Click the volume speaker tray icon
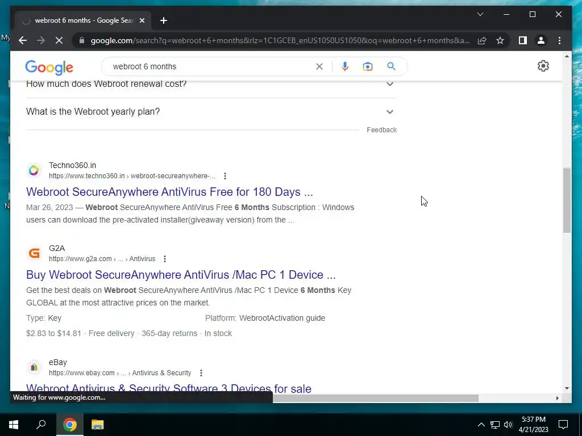This screenshot has height=436, width=582. (508, 425)
